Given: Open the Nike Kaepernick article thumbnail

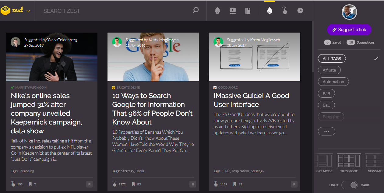Looking at the screenshot, I should pos(52,57).
